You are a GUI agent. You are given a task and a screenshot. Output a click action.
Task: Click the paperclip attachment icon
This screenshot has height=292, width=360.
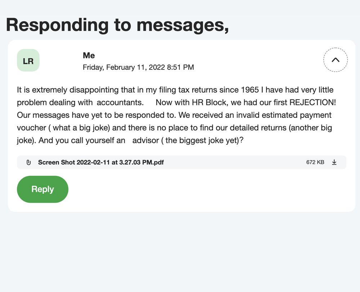(x=29, y=162)
